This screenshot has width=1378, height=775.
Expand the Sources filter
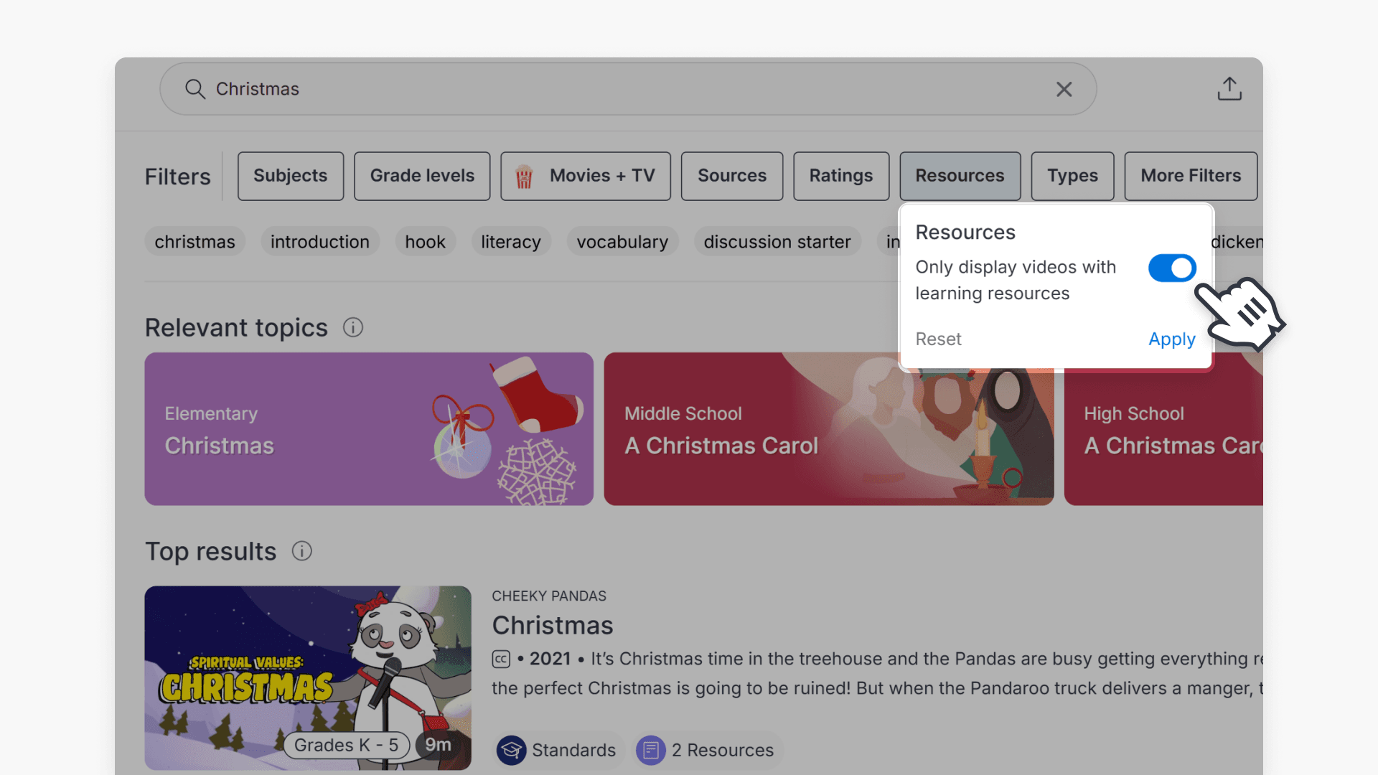coord(731,176)
